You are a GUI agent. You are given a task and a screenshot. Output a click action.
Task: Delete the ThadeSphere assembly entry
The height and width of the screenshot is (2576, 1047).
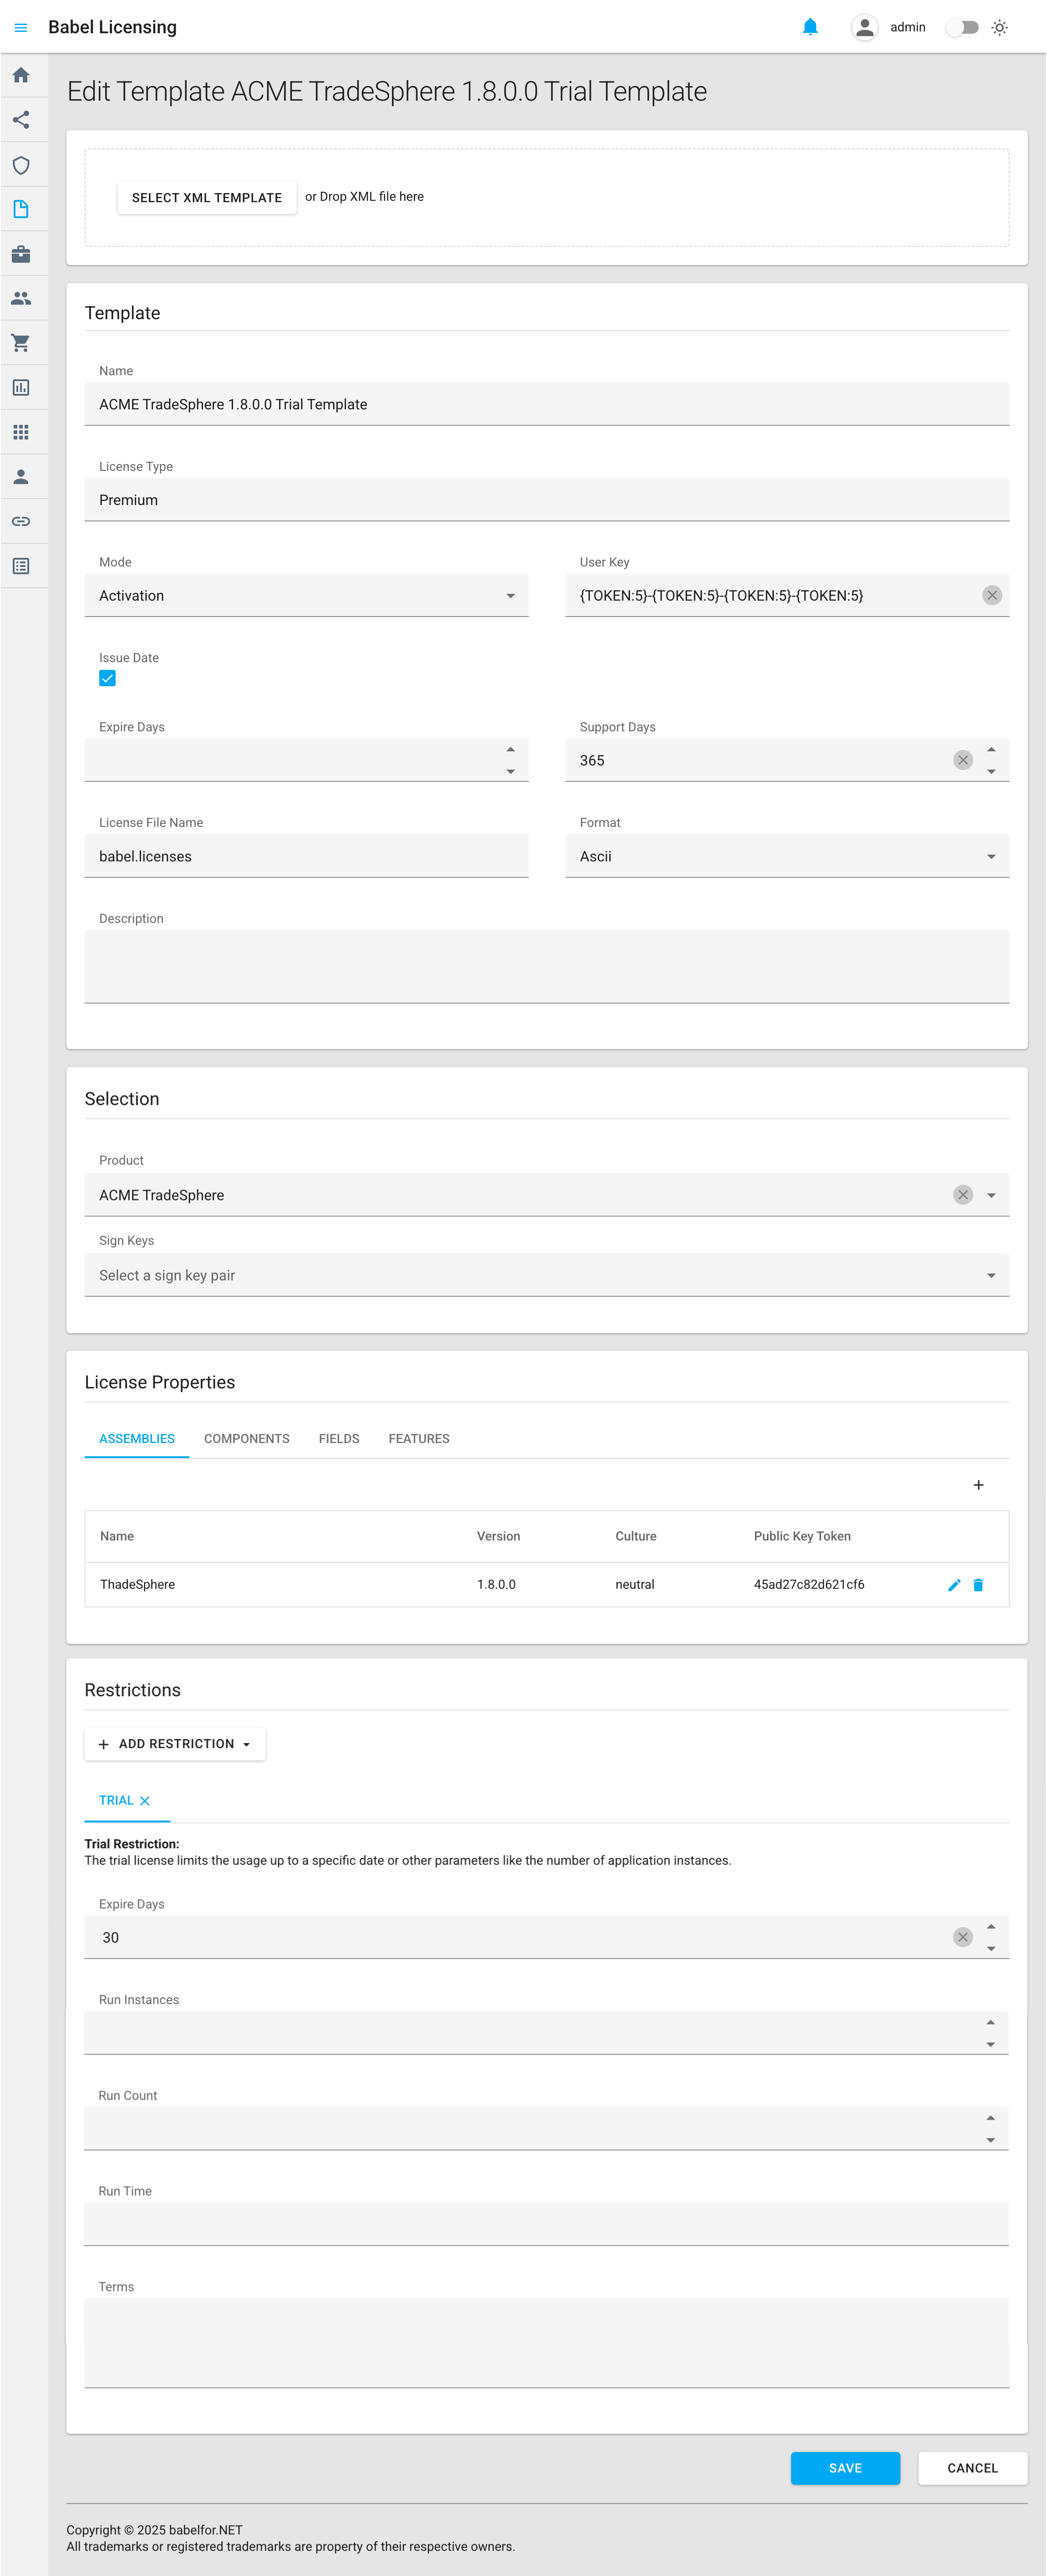pyautogui.click(x=978, y=1584)
